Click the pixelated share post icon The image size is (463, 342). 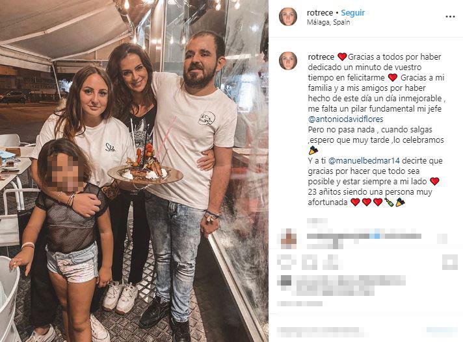(x=333, y=262)
